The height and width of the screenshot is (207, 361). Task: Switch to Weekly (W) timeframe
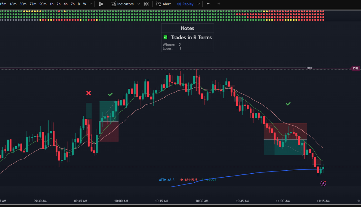tap(85, 4)
